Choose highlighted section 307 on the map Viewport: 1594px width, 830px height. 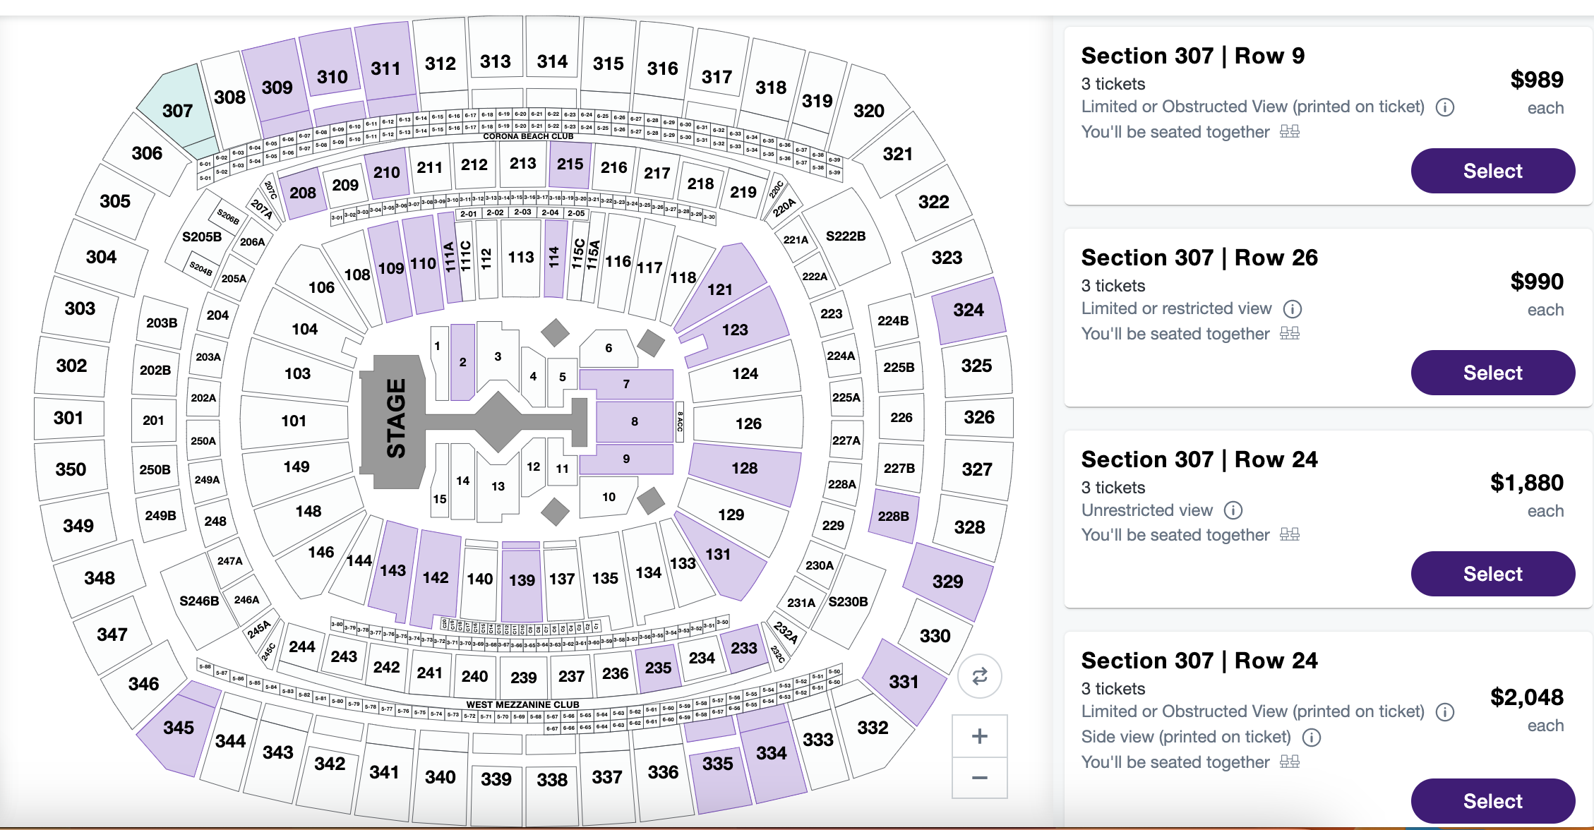[176, 109]
